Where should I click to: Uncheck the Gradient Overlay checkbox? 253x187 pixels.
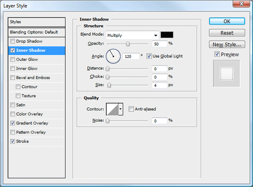pos(12,123)
